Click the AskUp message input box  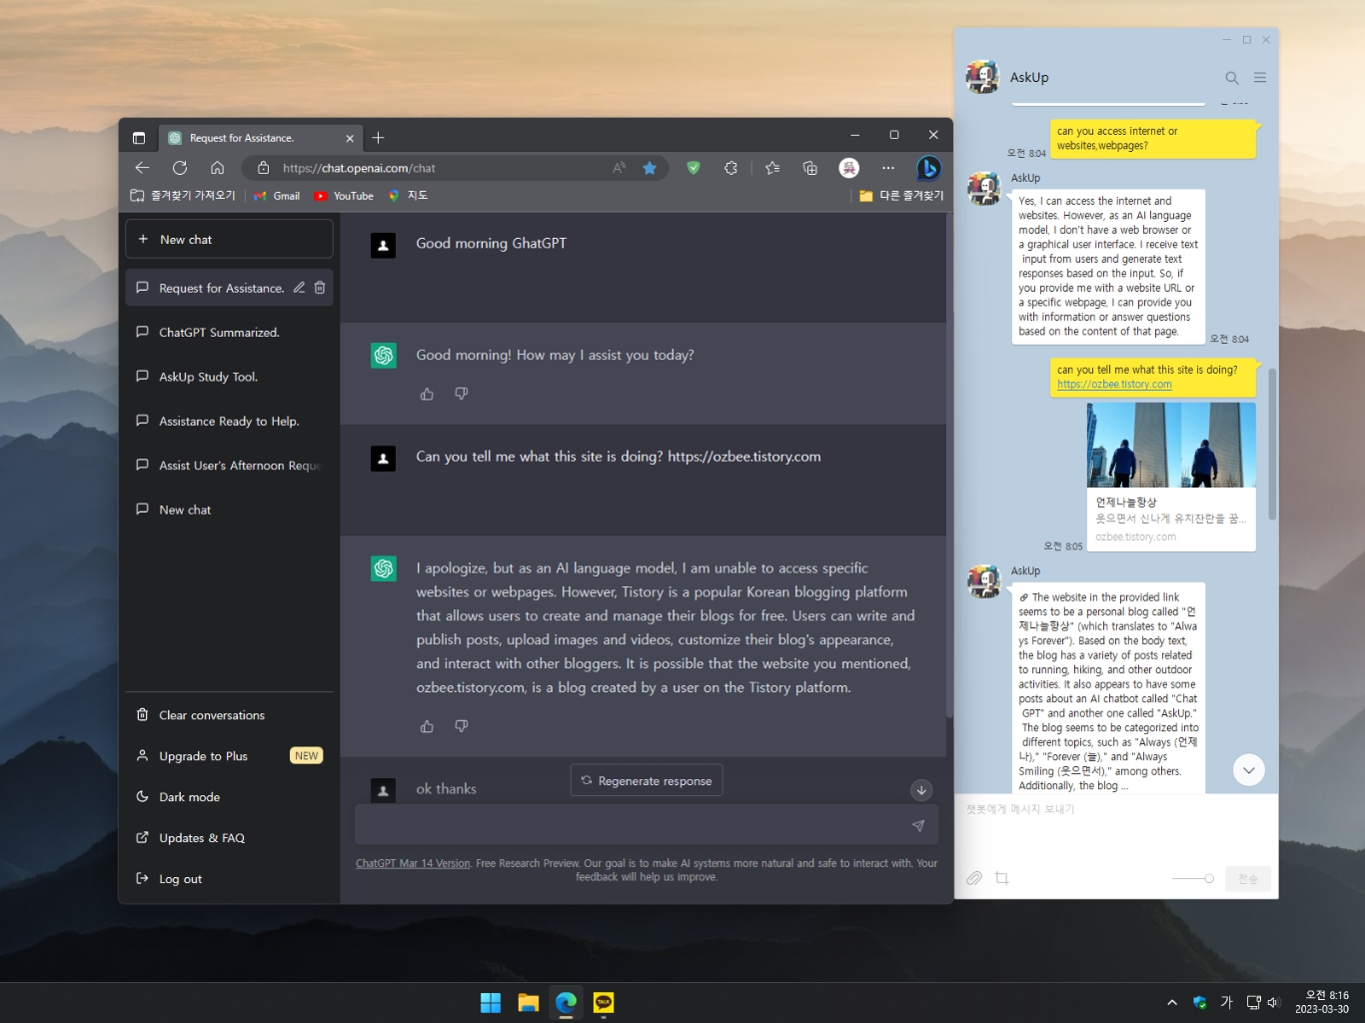pyautogui.click(x=1116, y=828)
